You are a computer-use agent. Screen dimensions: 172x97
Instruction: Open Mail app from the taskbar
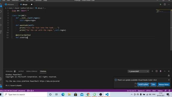point(82,95)
